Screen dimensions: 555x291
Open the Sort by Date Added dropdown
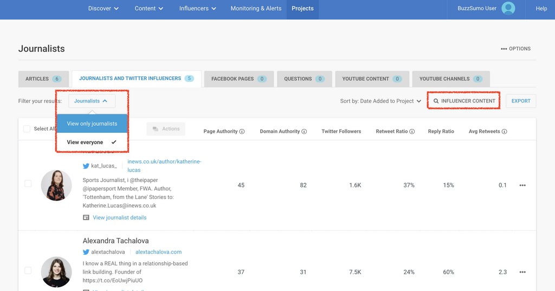[x=380, y=101]
